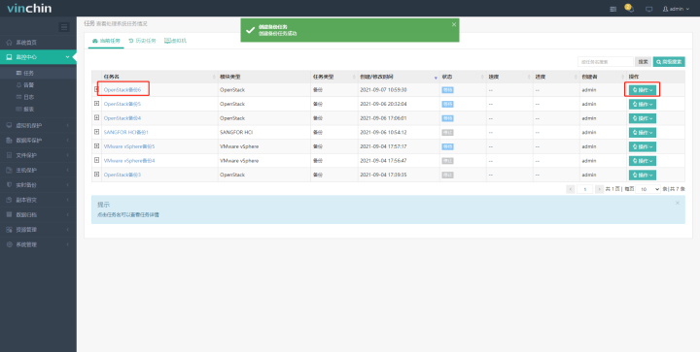Go to next page arrow
700x352 pixels.
[599, 189]
